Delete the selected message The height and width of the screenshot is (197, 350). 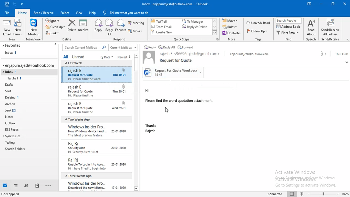pyautogui.click(x=72, y=26)
